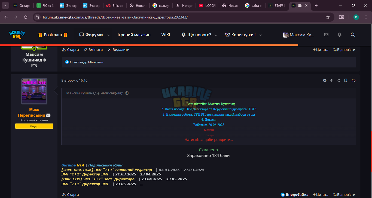This screenshot has height=198, width=372.
Task: Click the Вівторок о 16:16 timestamp
Action: point(74,81)
